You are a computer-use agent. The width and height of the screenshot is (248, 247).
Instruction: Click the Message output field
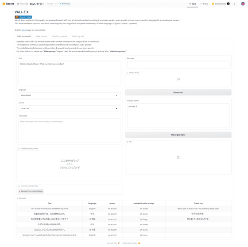(178, 64)
